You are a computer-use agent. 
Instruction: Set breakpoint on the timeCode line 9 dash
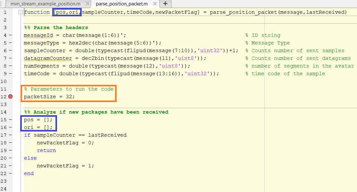[11, 74]
